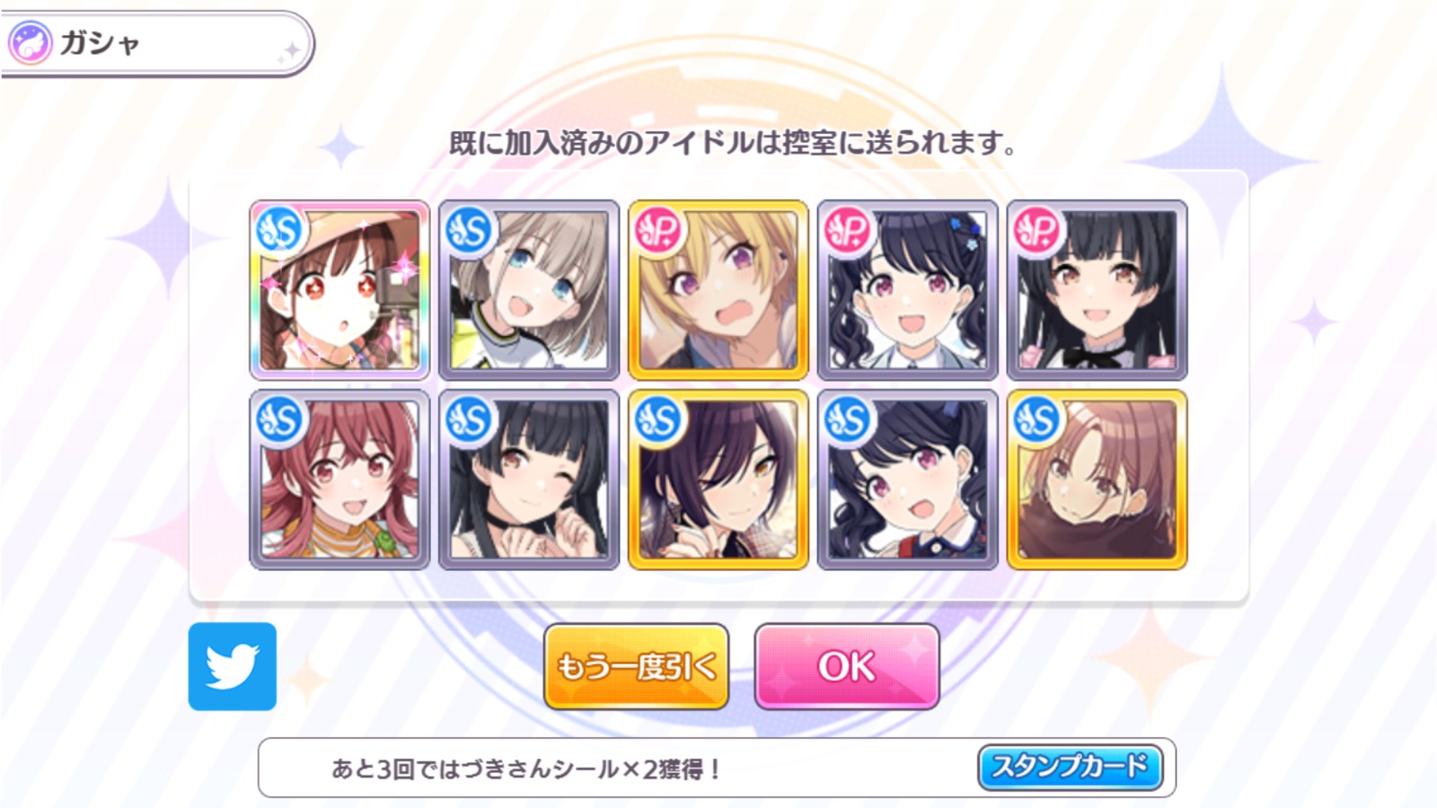Tap the purple gacha icon in header
This screenshot has width=1437, height=808.
[30, 42]
